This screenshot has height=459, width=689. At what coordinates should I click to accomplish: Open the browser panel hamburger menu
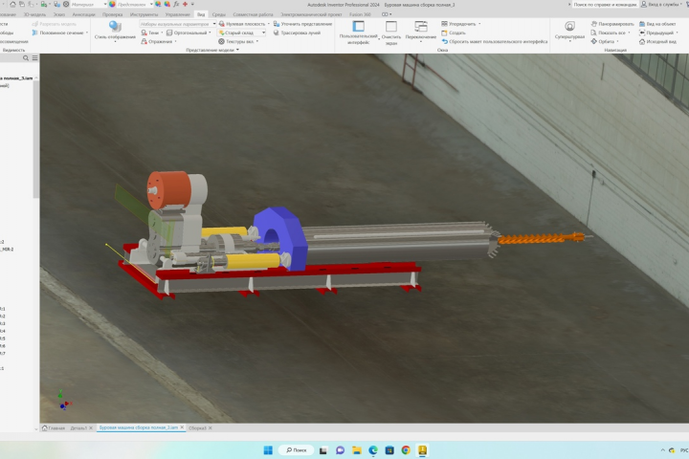[34, 58]
